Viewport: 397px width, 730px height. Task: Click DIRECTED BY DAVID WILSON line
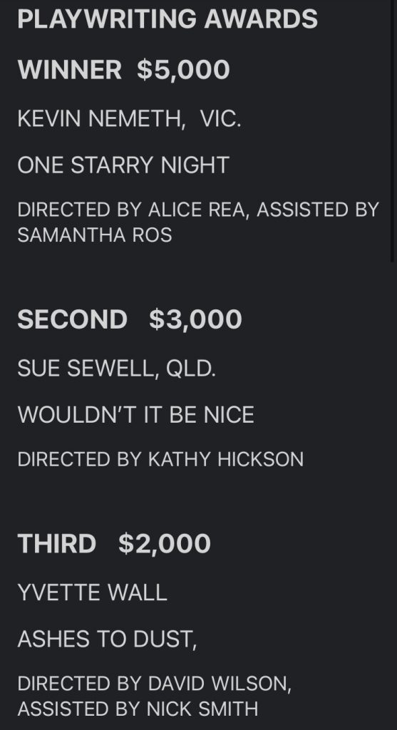click(155, 684)
